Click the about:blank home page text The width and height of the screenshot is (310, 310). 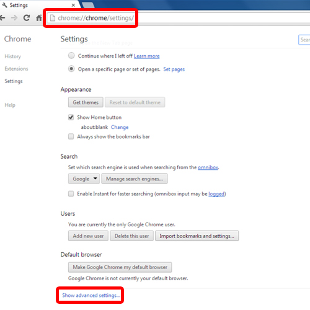pos(94,127)
